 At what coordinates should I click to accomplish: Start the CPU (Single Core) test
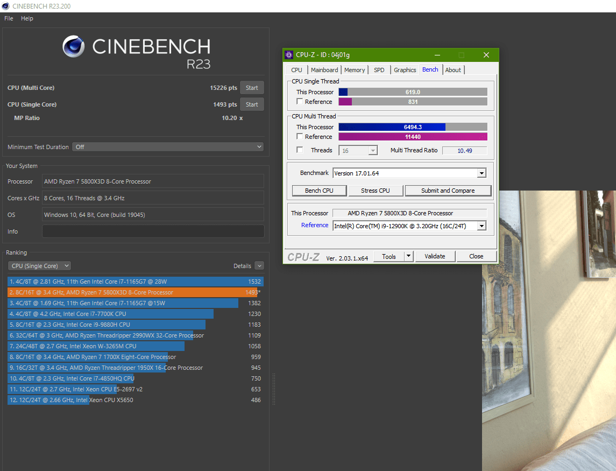coord(252,104)
